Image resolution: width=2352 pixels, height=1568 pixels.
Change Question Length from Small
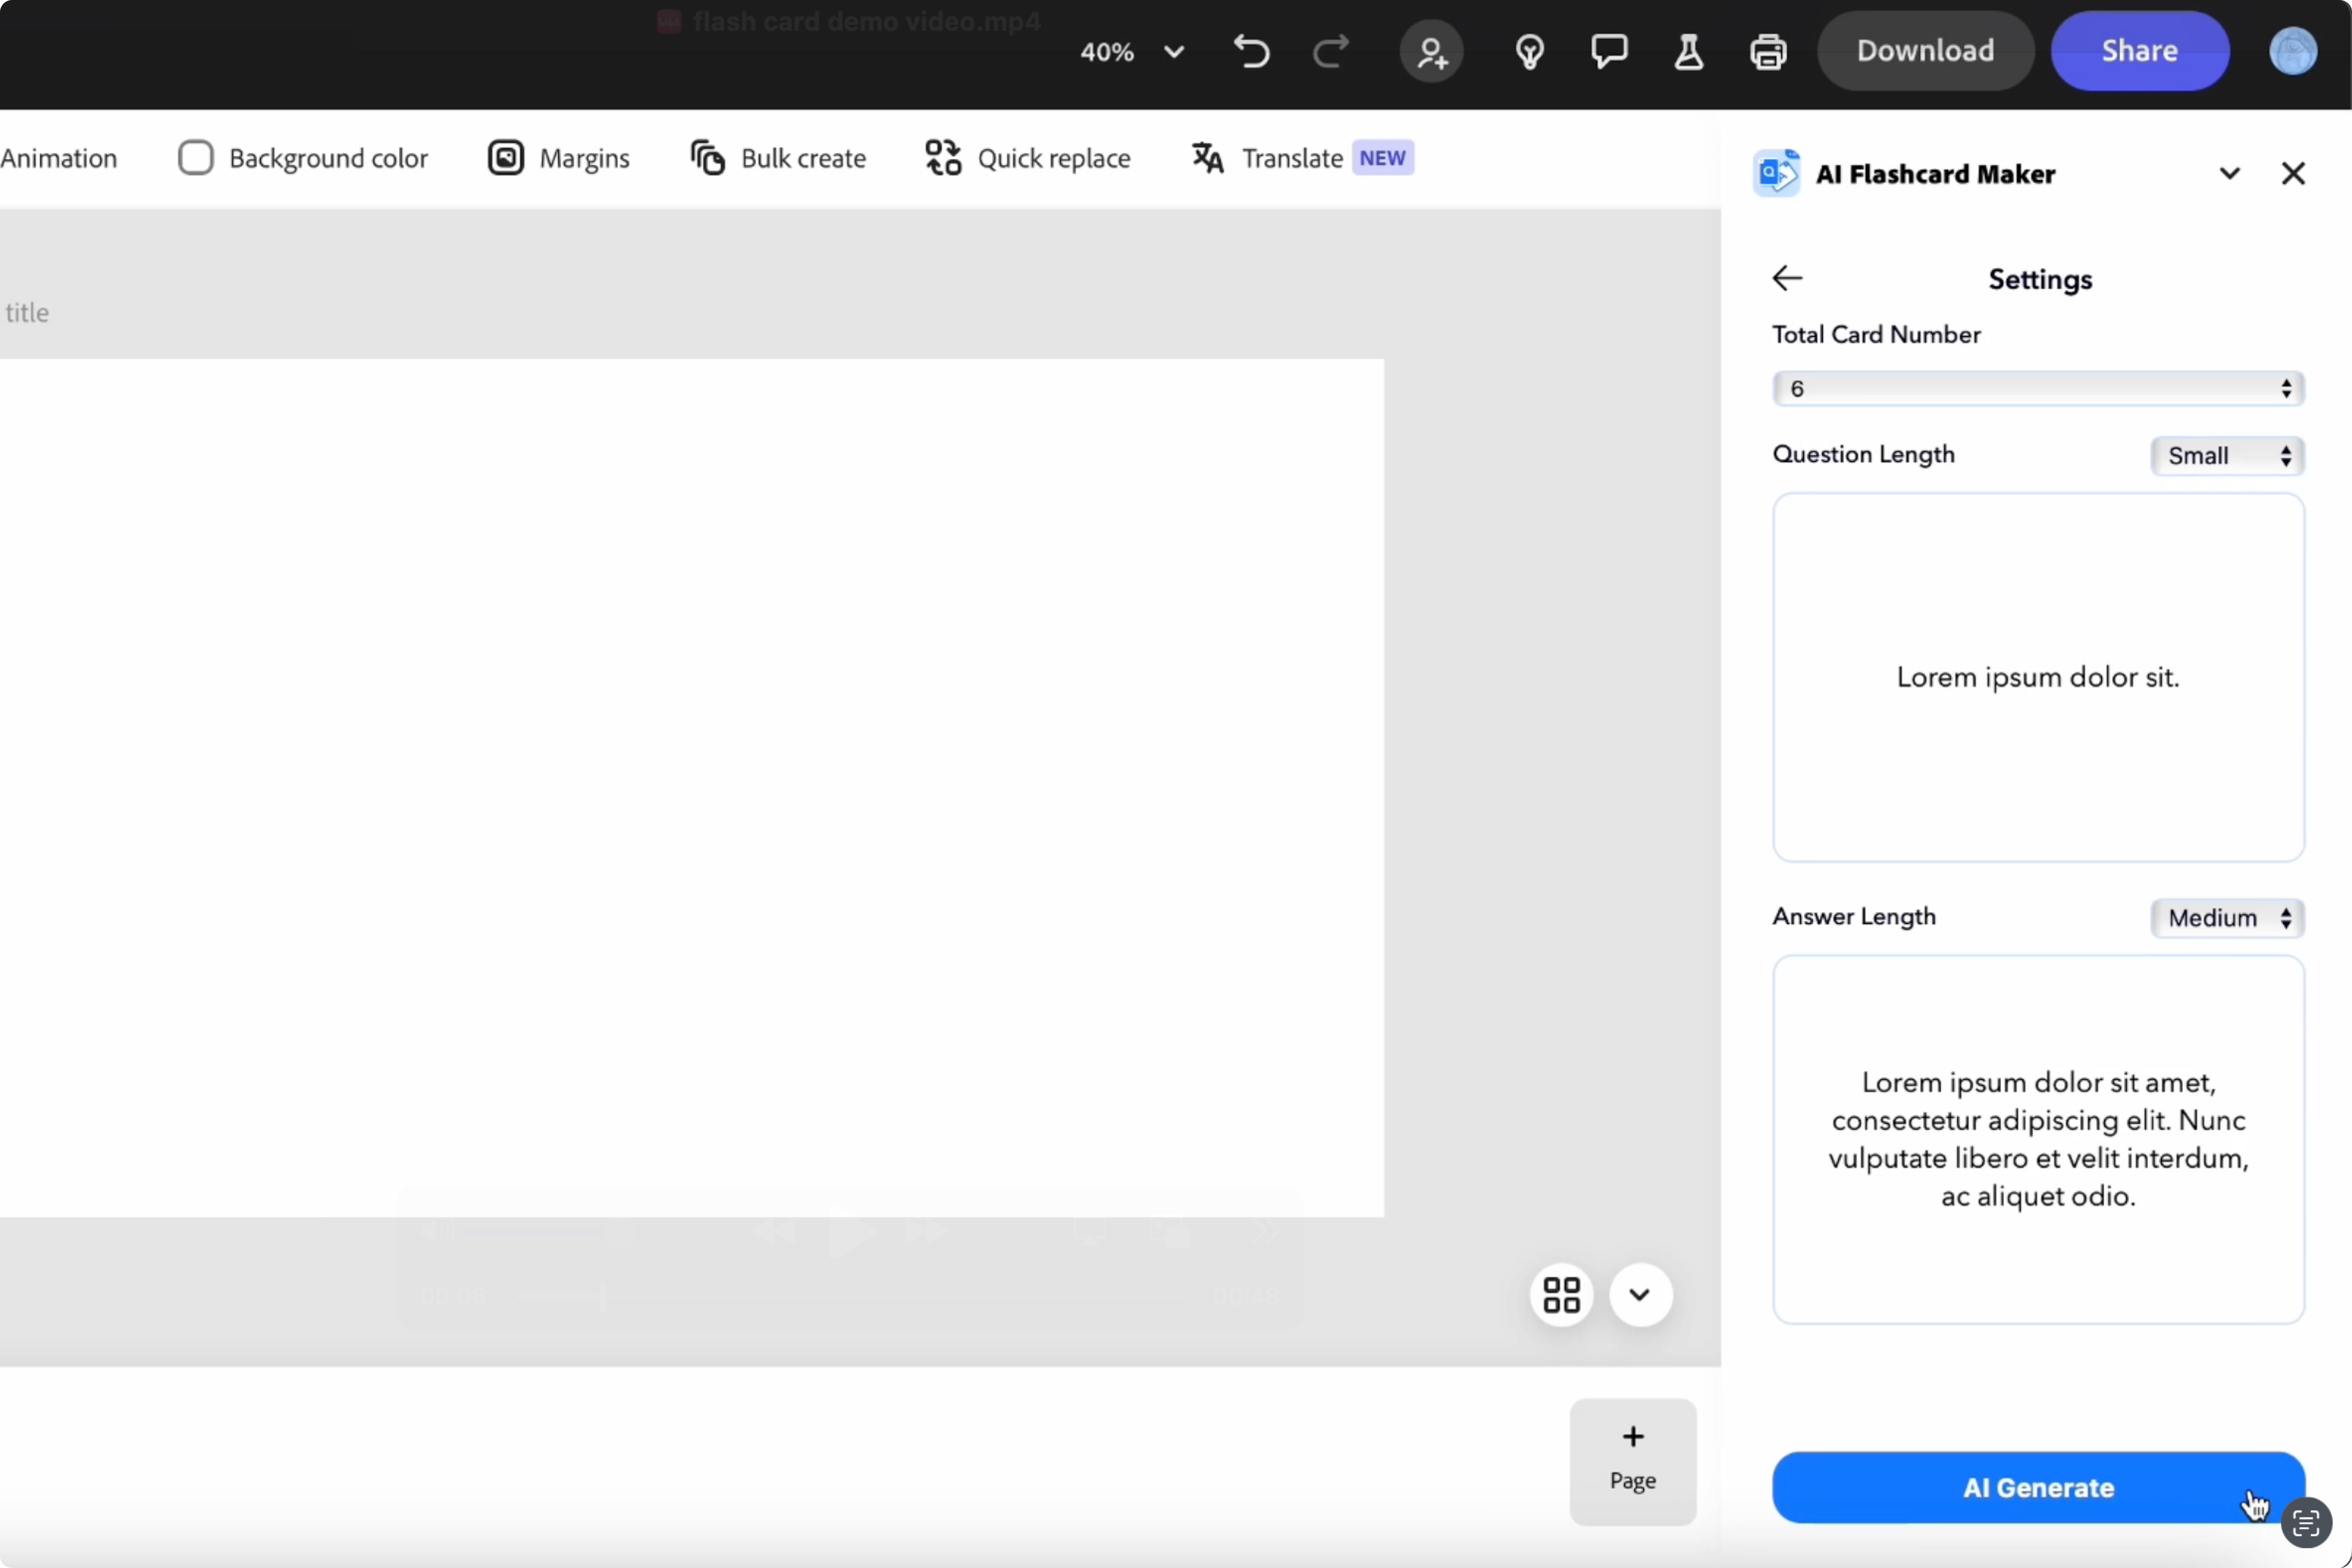(2227, 456)
